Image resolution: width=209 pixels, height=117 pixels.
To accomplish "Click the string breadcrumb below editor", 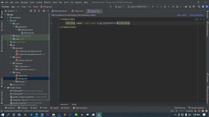I will click(x=74, y=104).
